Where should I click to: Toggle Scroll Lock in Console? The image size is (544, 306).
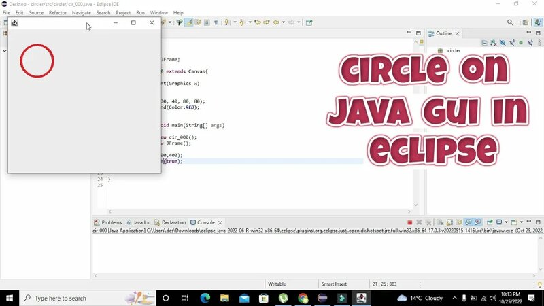449,222
